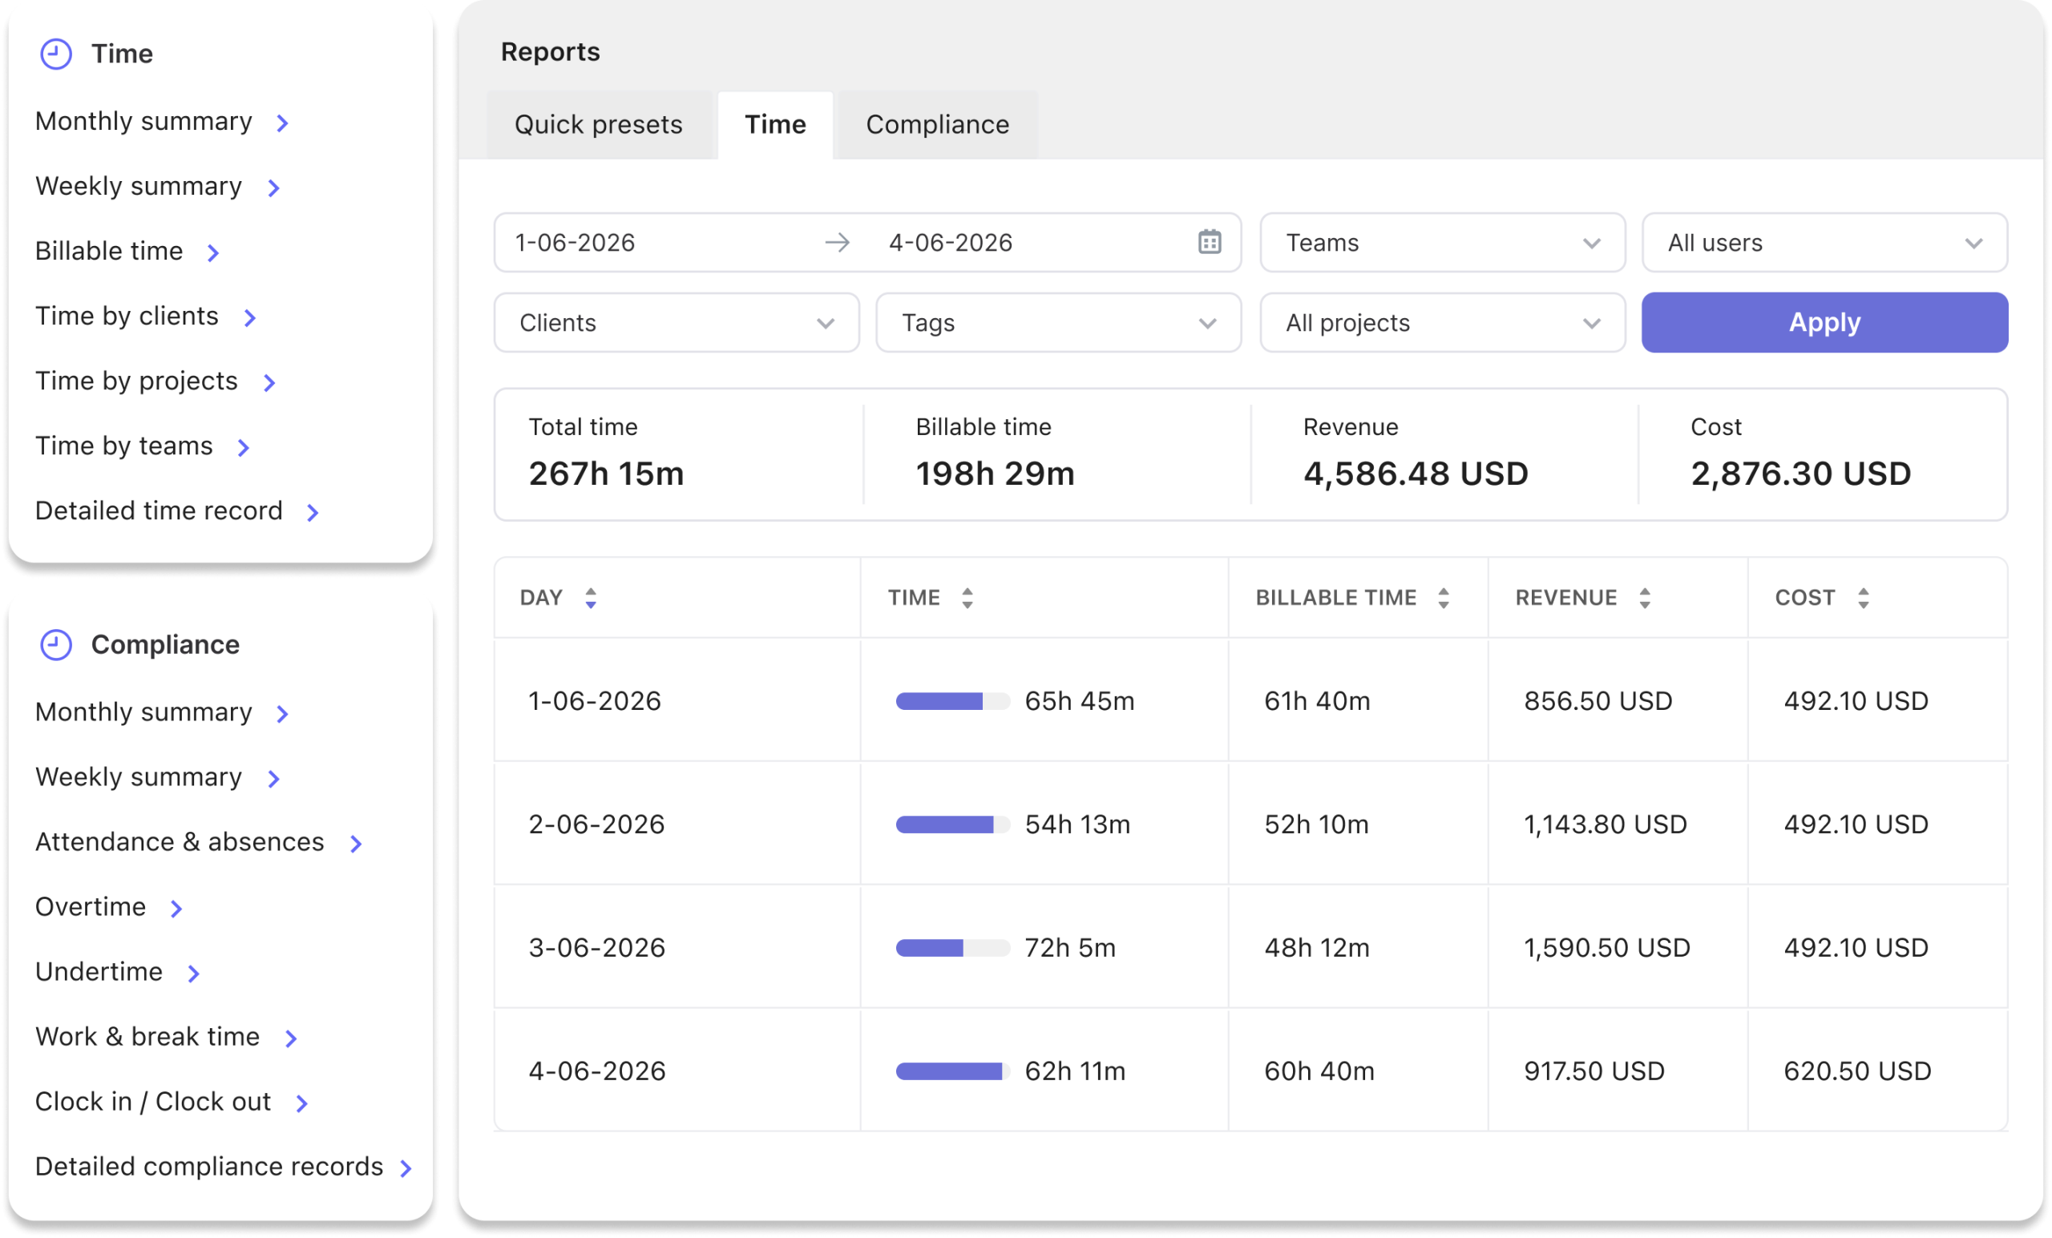
Task: Open the calendar date picker icon
Action: coord(1210,242)
